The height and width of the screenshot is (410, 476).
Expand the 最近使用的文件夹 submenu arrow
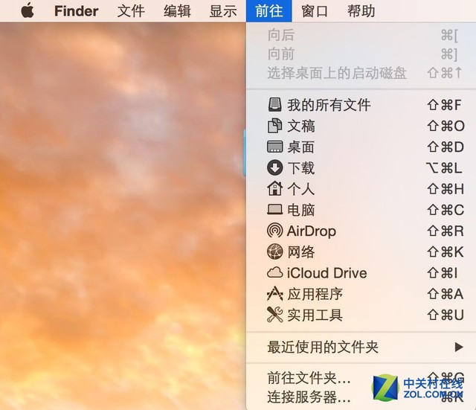point(458,347)
